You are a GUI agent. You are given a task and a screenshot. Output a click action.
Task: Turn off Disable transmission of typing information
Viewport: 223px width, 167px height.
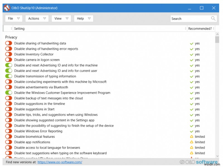click(x=9, y=76)
